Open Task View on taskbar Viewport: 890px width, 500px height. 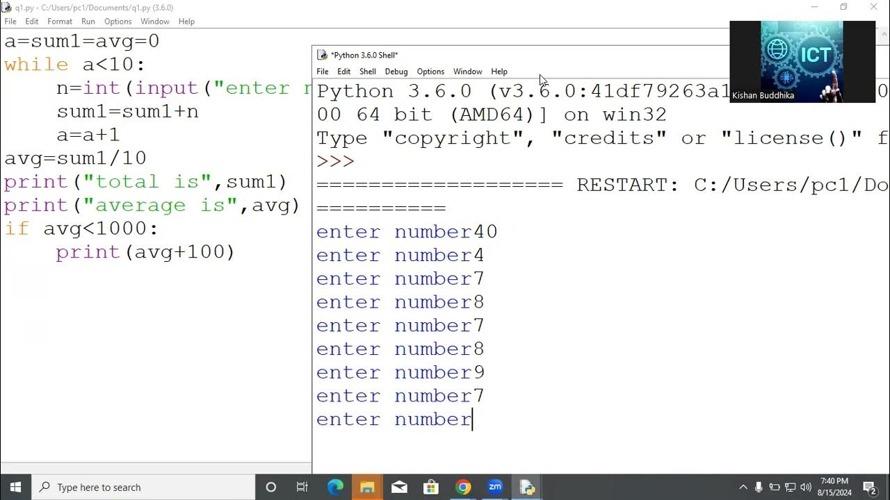click(x=302, y=487)
